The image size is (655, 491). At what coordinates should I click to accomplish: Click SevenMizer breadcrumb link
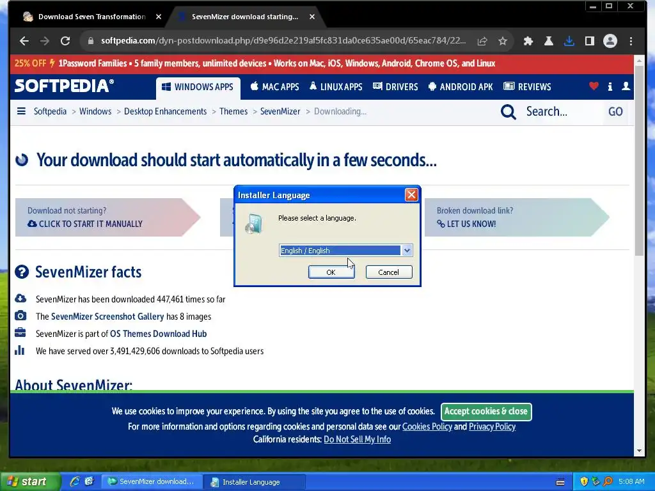tap(280, 111)
